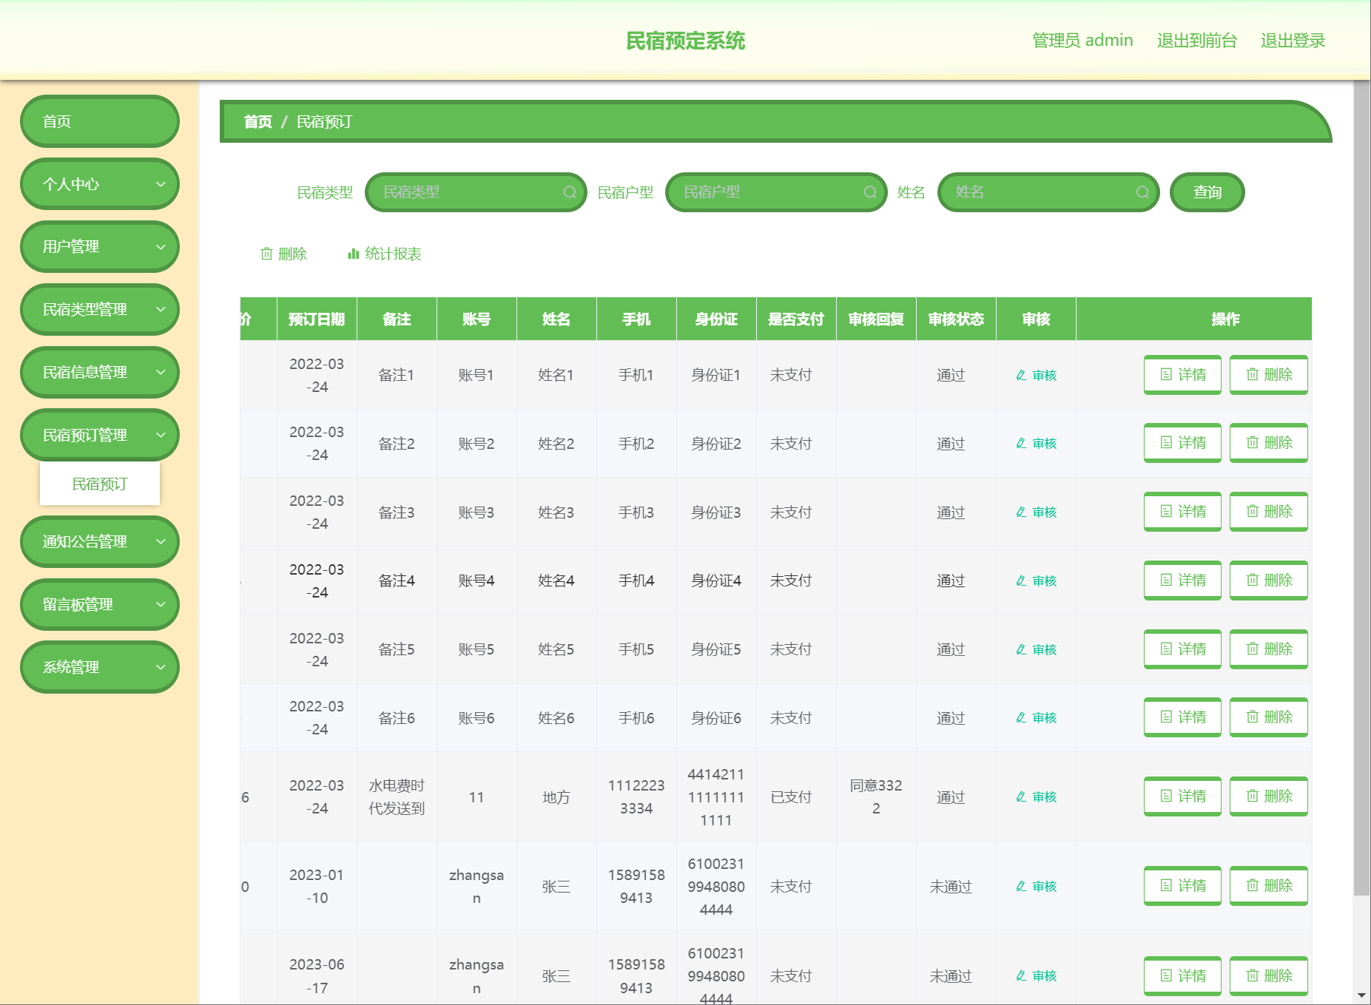
Task: Expand 民宿类型管理 sidebar menu
Action: click(100, 310)
